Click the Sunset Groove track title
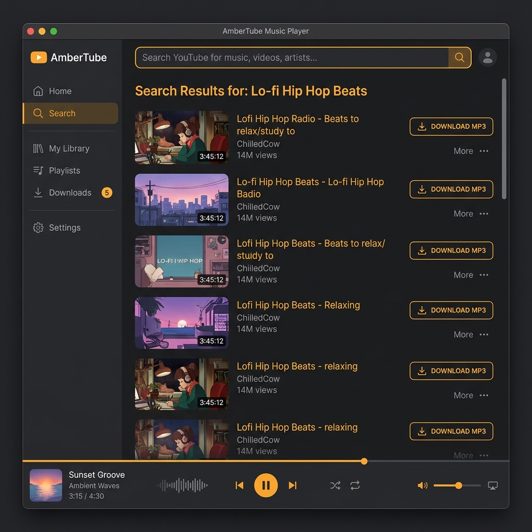 click(x=97, y=475)
